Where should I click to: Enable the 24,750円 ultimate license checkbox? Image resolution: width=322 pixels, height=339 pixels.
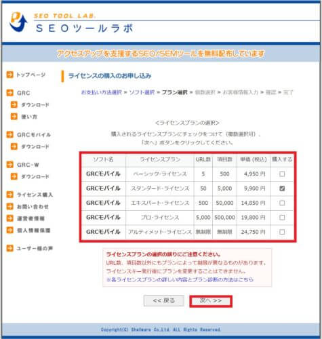282,232
